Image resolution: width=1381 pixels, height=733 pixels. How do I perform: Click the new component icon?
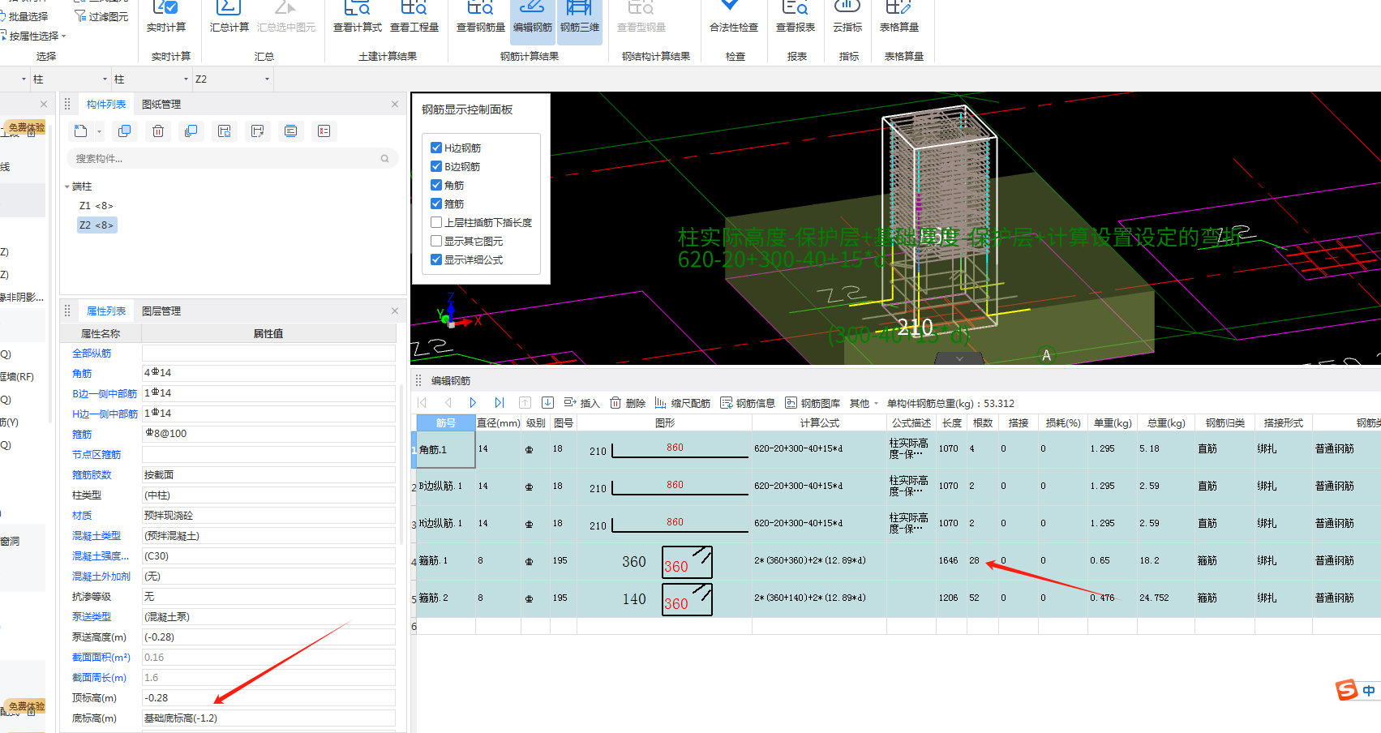pos(81,131)
